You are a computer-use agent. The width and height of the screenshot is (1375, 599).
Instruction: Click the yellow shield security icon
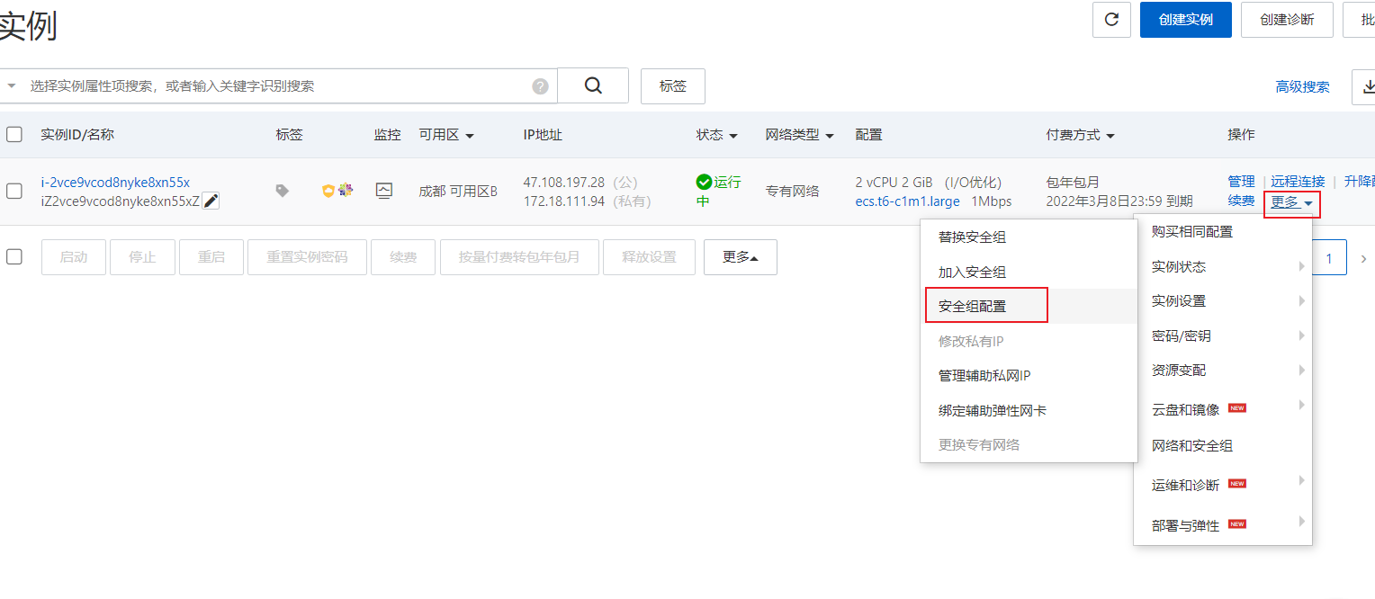(328, 191)
